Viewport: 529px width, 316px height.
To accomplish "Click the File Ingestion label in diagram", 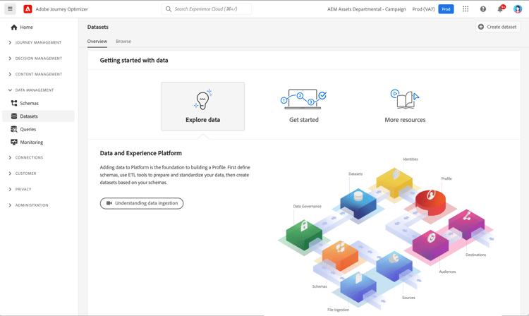I will [x=338, y=310].
